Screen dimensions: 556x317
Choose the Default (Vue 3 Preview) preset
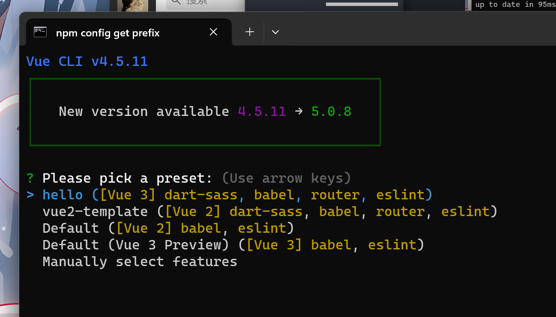(x=233, y=245)
